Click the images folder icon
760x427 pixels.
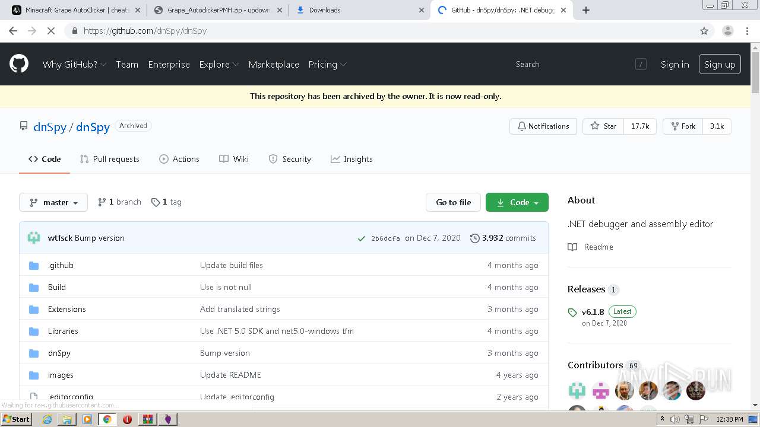pos(34,375)
